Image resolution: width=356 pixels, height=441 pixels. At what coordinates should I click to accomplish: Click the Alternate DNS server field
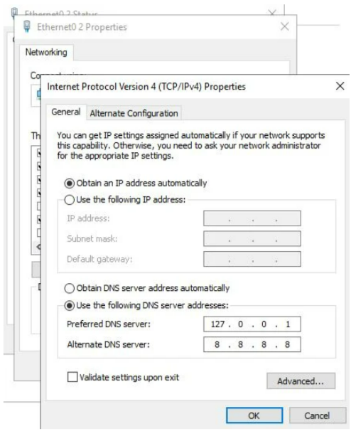tap(252, 344)
